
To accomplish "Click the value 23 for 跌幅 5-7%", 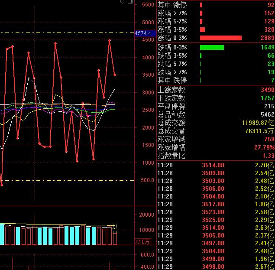I will [271, 64].
